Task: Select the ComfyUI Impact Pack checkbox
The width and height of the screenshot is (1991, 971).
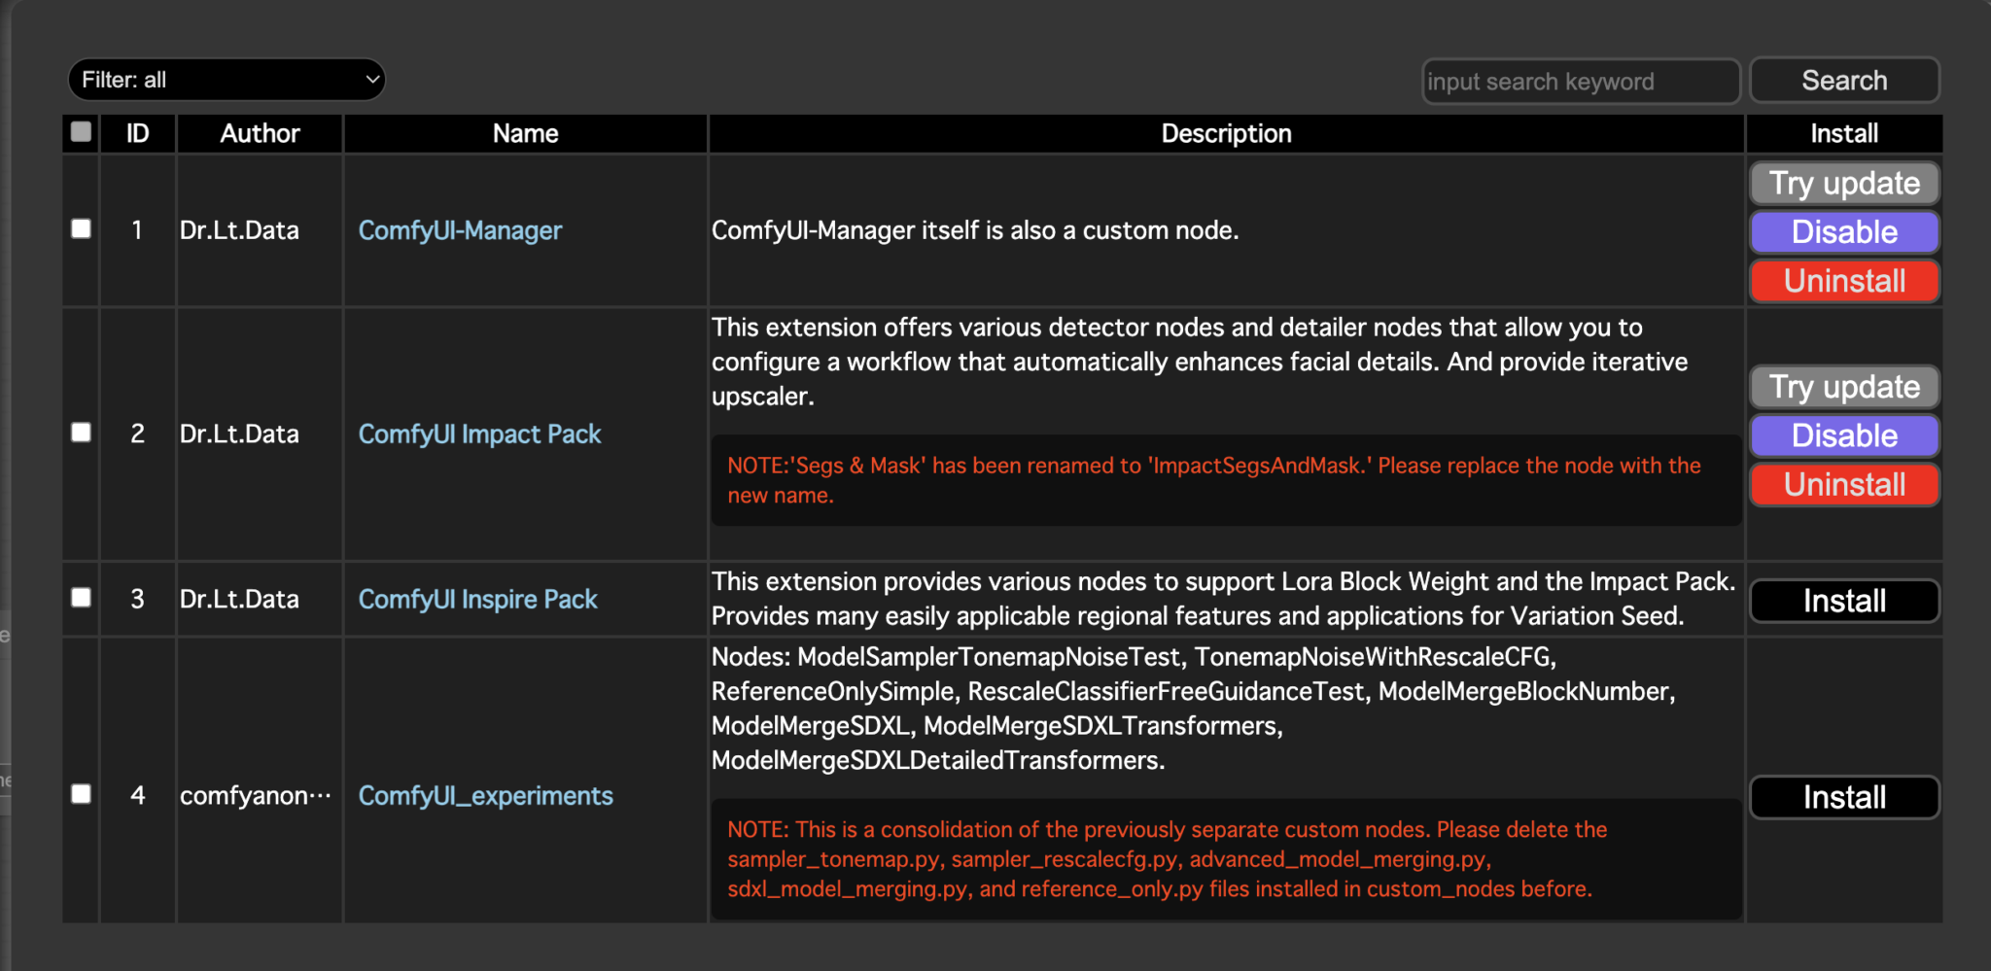Action: [x=82, y=433]
